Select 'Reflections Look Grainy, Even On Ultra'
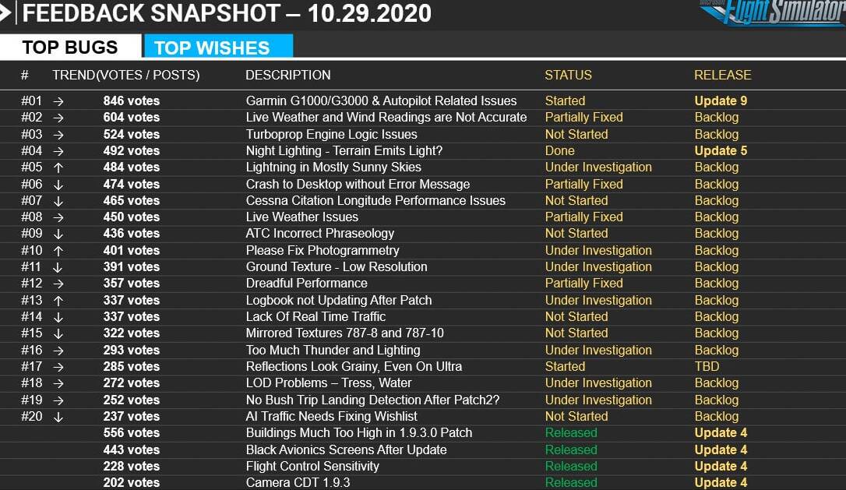 354,366
